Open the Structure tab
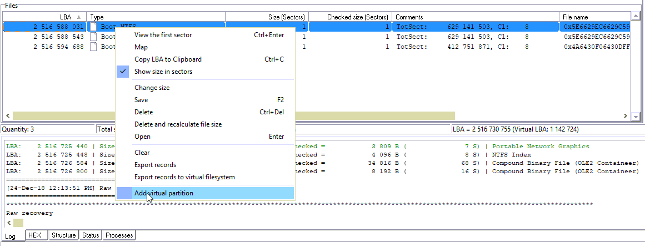645x247 pixels. pyautogui.click(x=63, y=235)
